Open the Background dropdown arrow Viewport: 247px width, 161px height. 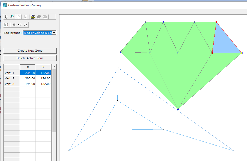[54, 33]
